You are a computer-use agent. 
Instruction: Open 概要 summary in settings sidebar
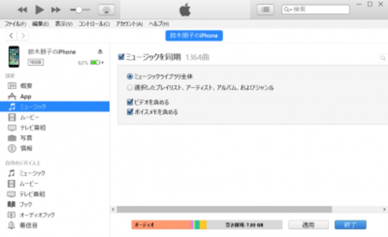coord(55,86)
